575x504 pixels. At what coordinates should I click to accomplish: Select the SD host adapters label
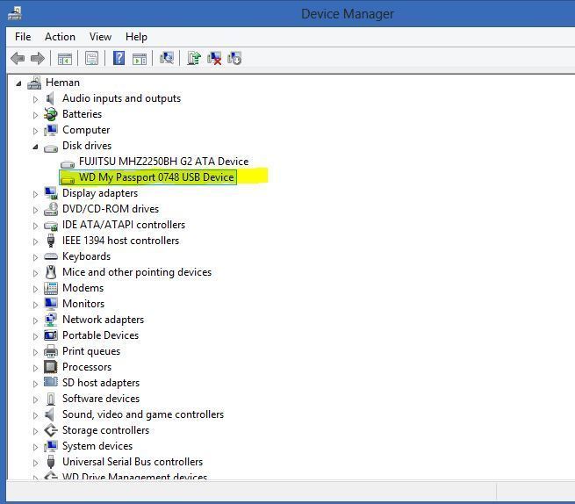coord(101,383)
